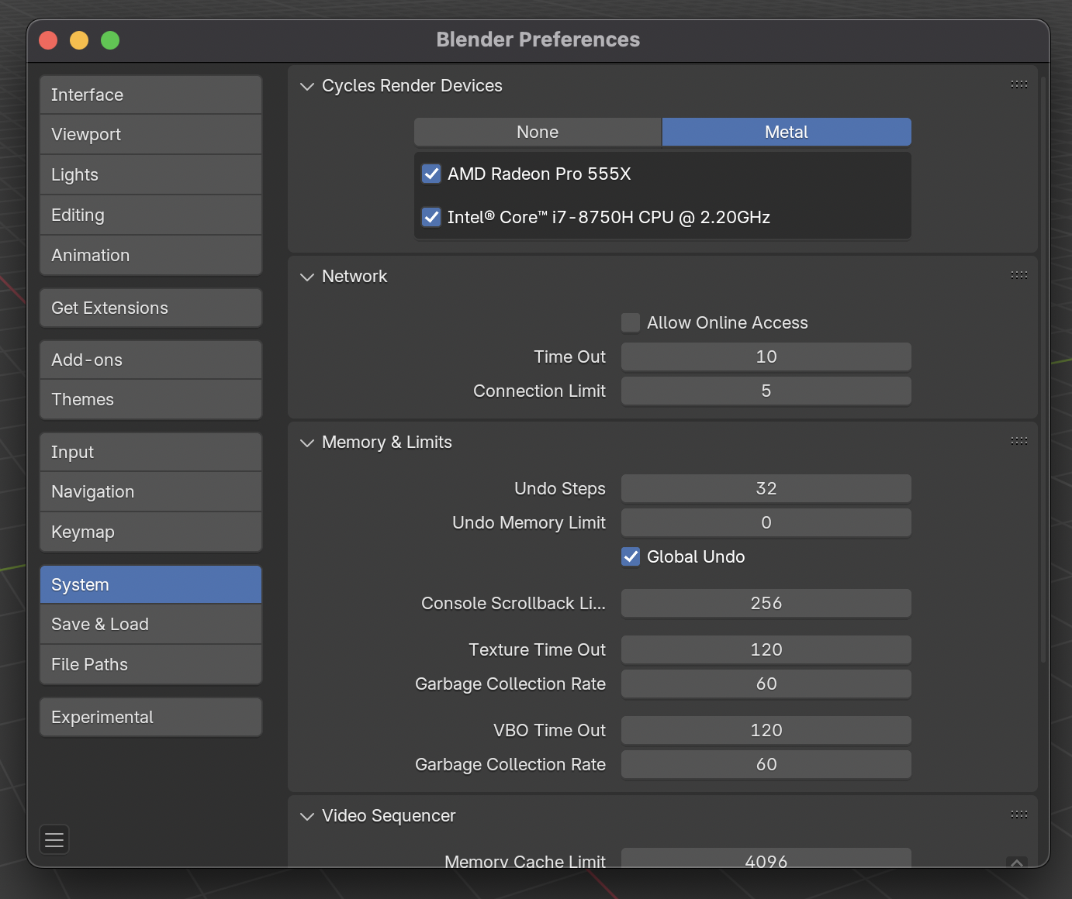
Task: Click the Undo Steps field showing 32
Action: pyautogui.click(x=766, y=488)
